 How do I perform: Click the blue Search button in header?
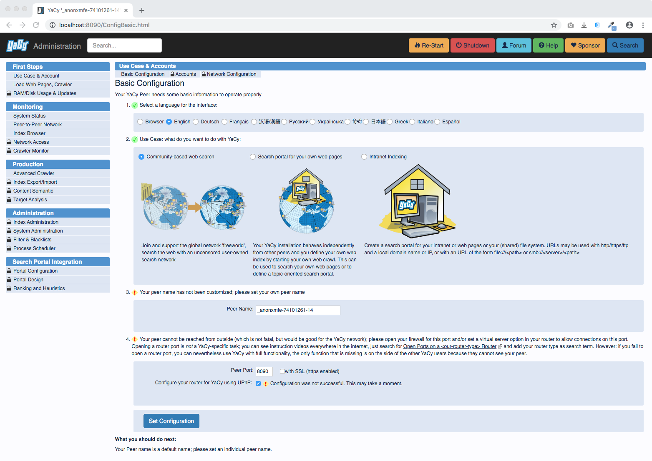pos(625,45)
